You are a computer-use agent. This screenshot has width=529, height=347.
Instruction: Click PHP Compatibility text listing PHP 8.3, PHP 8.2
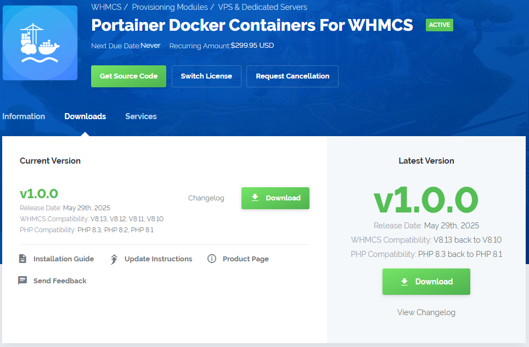point(86,230)
